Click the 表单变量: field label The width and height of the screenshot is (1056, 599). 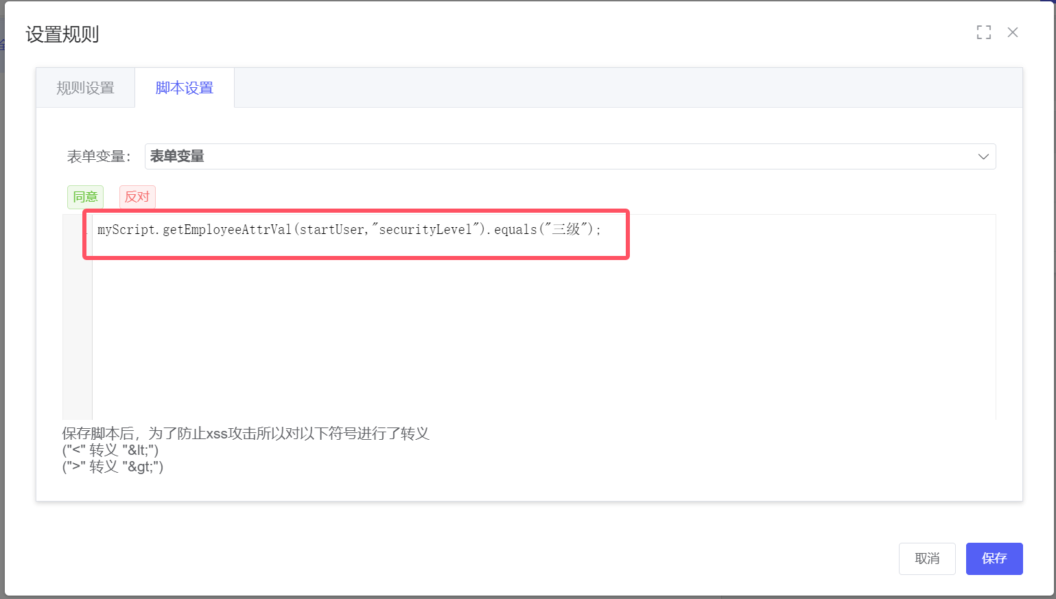click(98, 156)
